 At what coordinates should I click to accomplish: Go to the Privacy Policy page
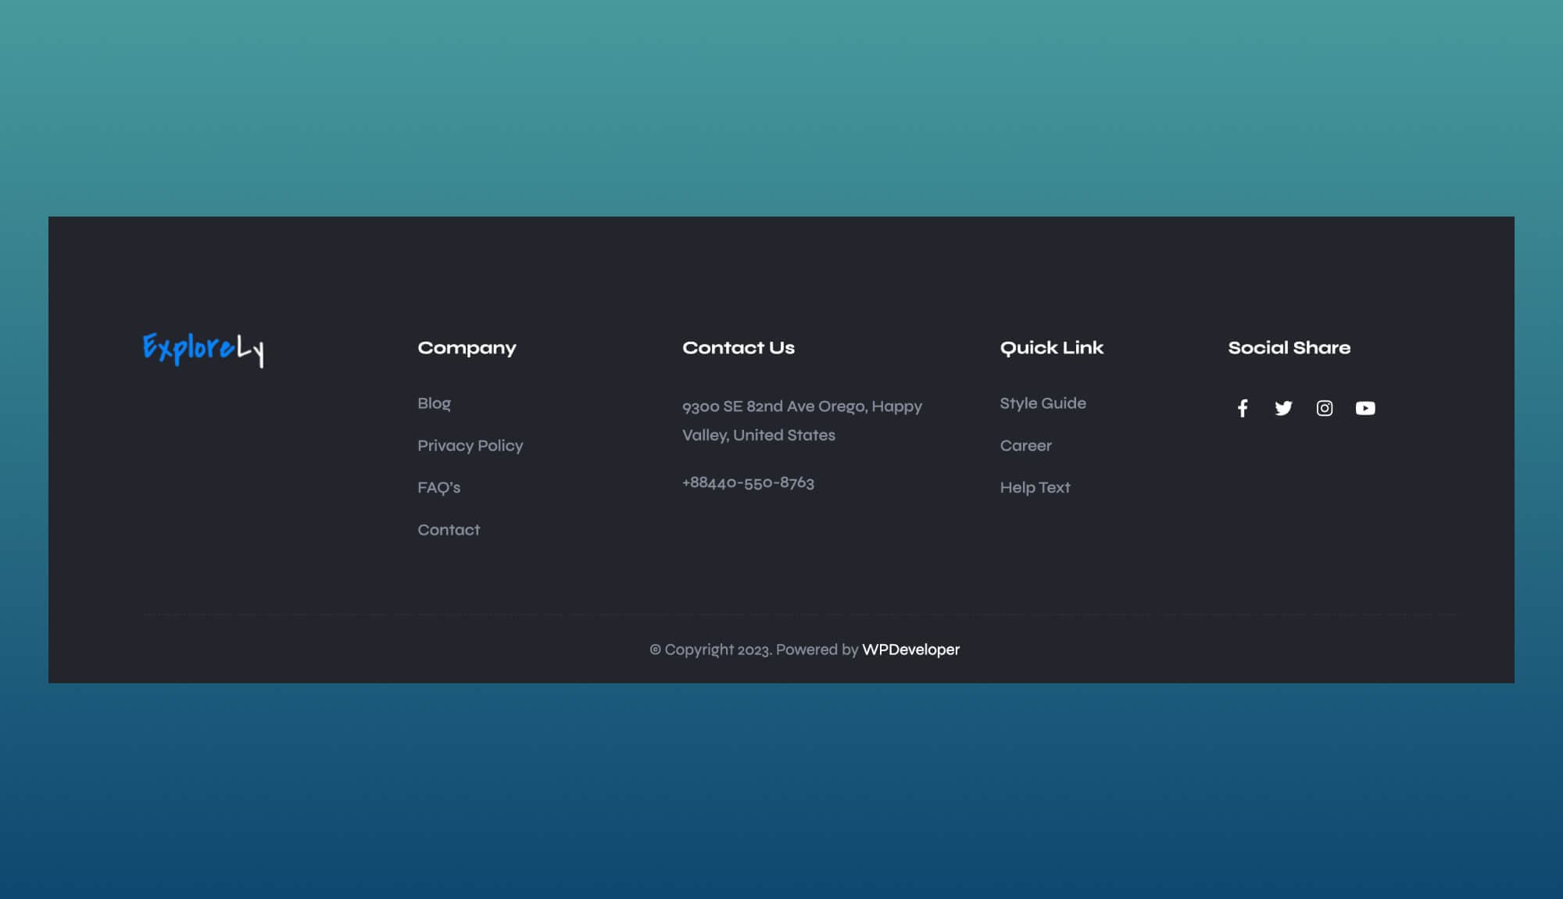(470, 446)
